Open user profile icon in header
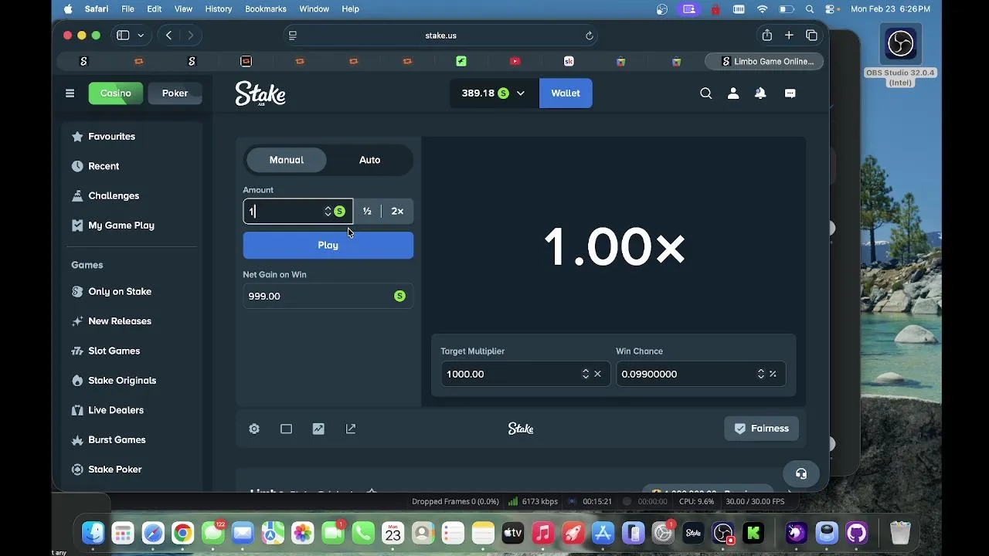 (733, 93)
